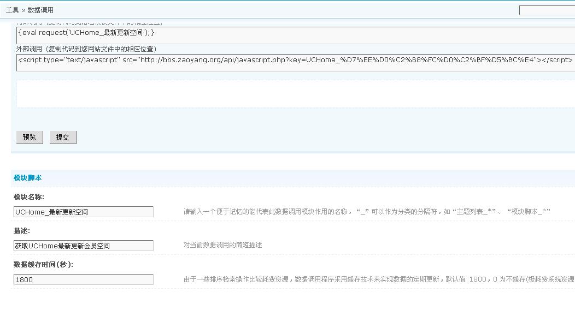Click the 预览 preview button
Screen dimensions: 575x316
tap(30, 138)
